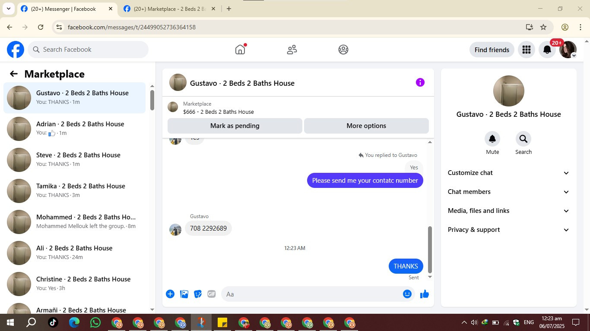Open conversation information purple icon

[420, 82]
